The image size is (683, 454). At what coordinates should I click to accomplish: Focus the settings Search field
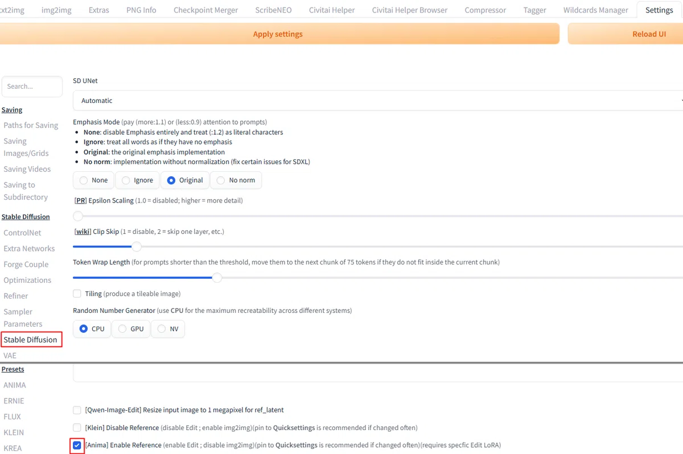(32, 86)
